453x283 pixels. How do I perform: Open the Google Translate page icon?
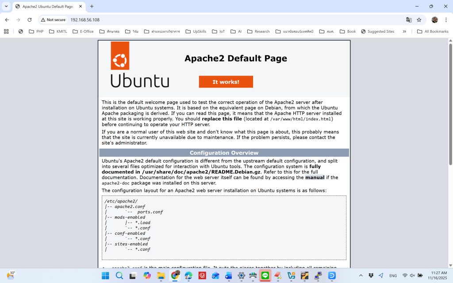409,20
